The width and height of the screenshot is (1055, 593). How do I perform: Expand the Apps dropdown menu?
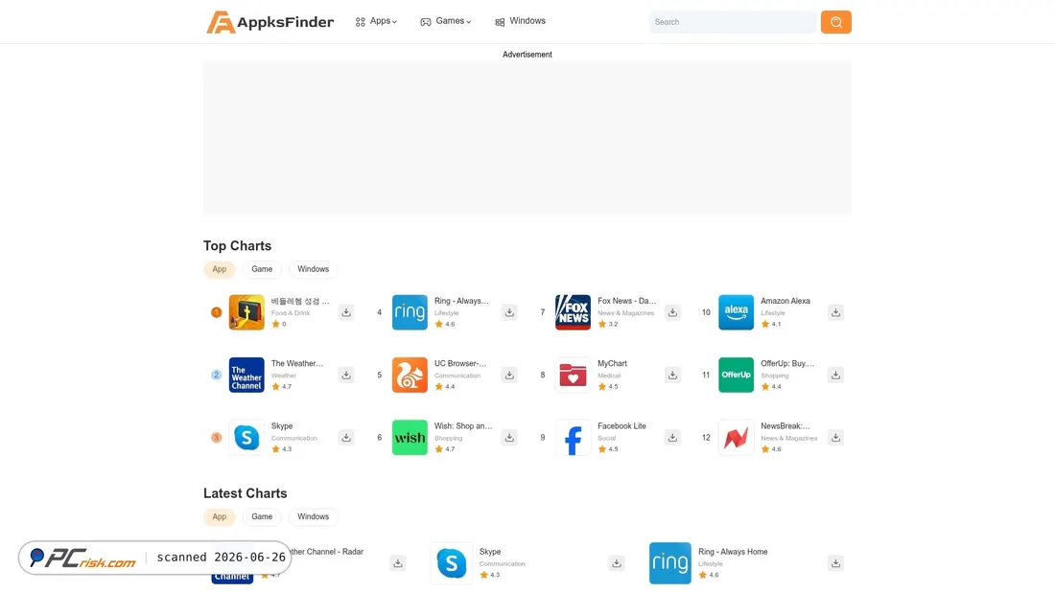coord(376,21)
